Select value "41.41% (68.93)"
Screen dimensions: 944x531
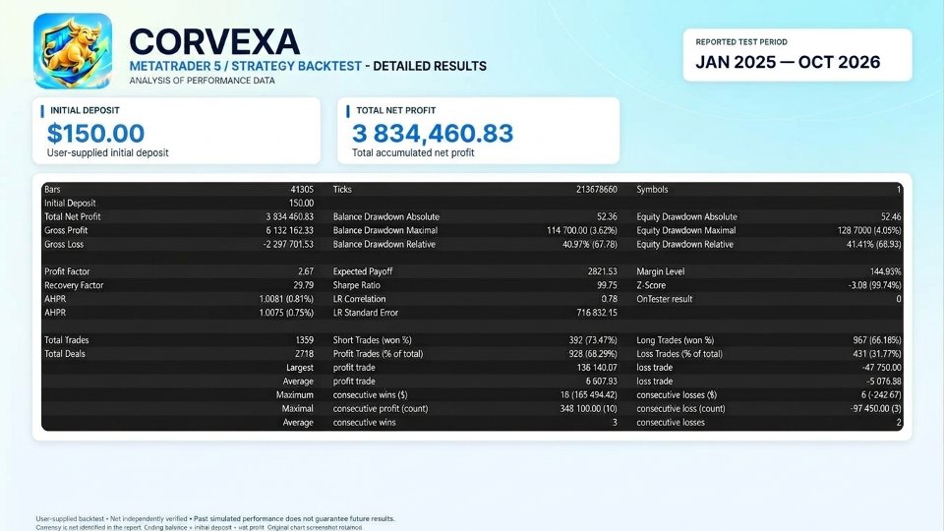click(874, 245)
